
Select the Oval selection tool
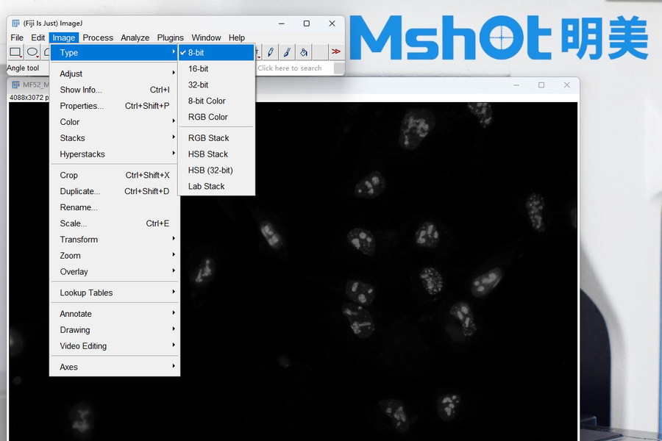(x=32, y=52)
